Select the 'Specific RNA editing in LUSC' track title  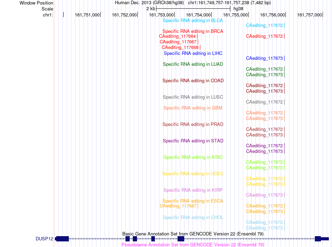click(x=193, y=97)
